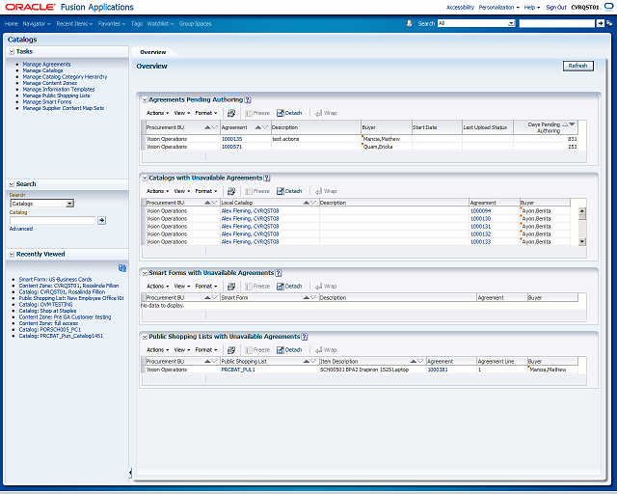This screenshot has width=617, height=494.
Task: Open the Manage Content Zones task link
Action: (x=49, y=83)
